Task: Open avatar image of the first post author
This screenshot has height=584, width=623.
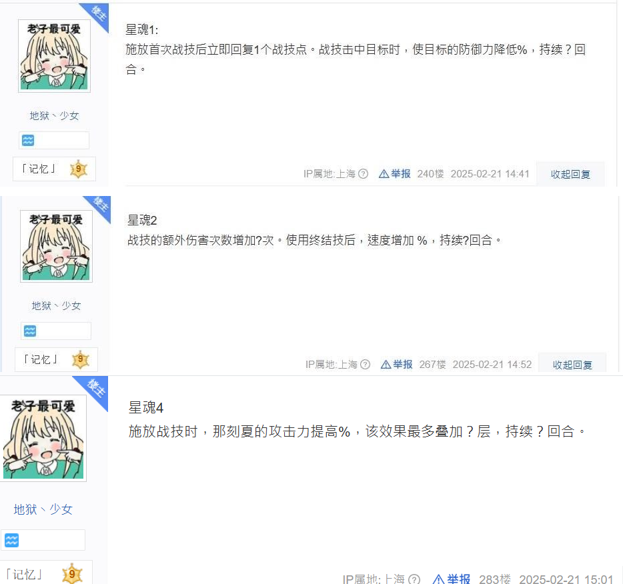Action: click(x=55, y=56)
